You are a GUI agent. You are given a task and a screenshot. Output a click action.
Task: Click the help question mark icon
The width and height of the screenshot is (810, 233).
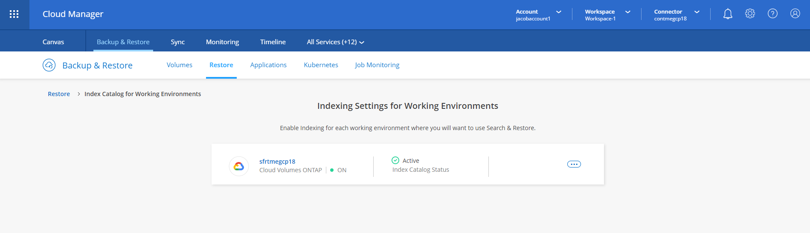click(x=772, y=14)
